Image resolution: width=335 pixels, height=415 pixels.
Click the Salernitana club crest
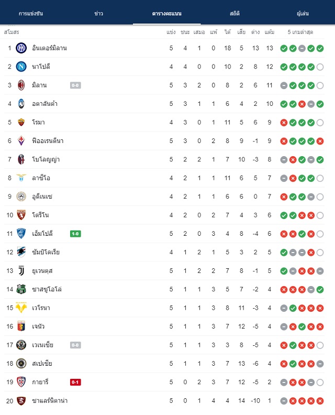tap(21, 401)
